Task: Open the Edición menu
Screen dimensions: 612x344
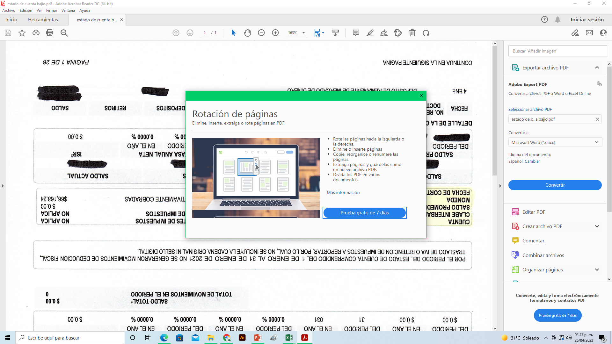Action: pos(26,11)
